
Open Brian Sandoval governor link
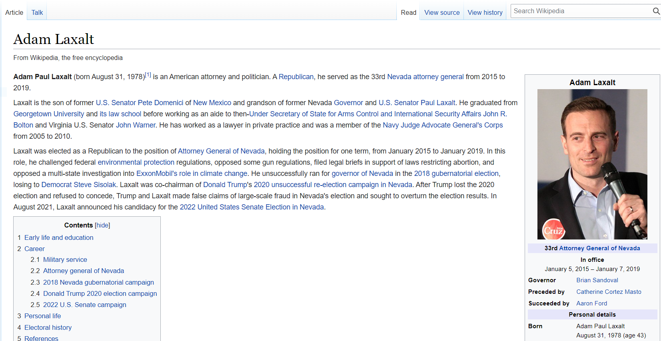pyautogui.click(x=597, y=280)
